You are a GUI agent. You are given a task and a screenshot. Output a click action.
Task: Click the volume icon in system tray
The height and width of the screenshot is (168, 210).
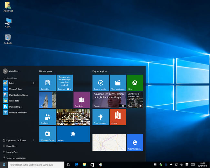tap(182, 165)
